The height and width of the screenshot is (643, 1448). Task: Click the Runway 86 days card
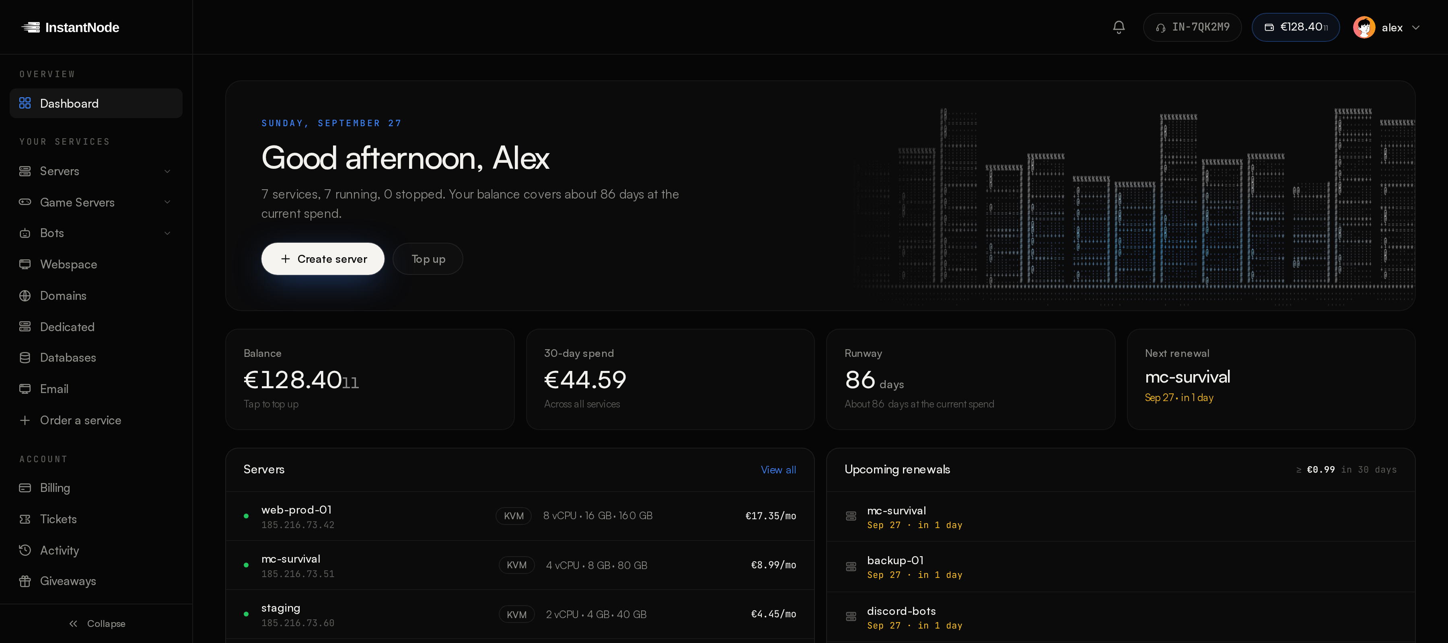click(971, 379)
